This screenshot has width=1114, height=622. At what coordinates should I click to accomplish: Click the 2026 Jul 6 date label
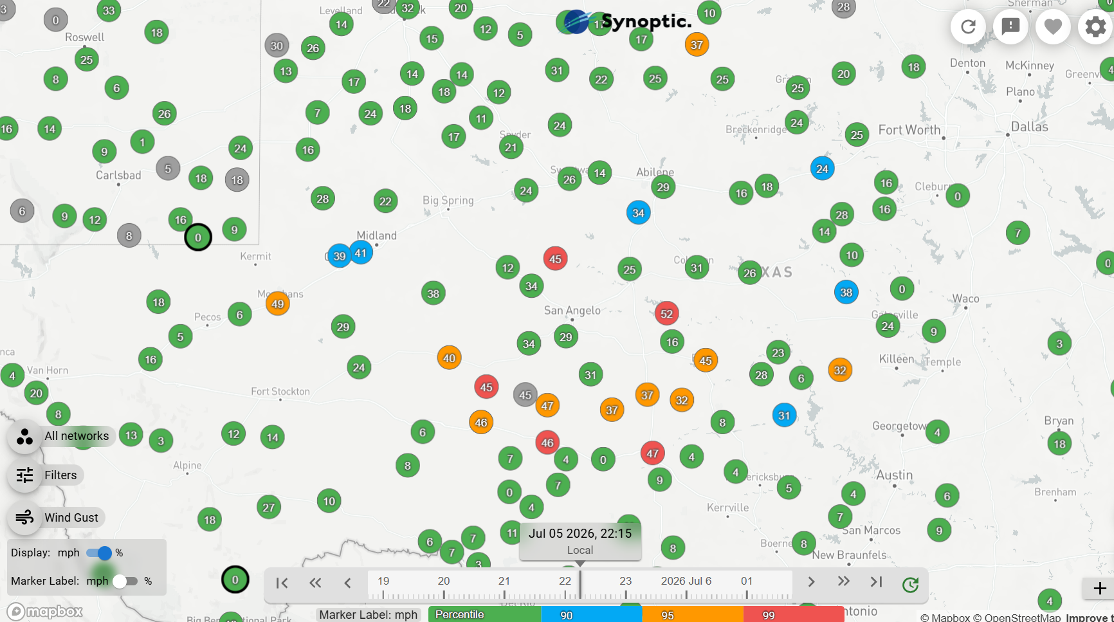(686, 581)
